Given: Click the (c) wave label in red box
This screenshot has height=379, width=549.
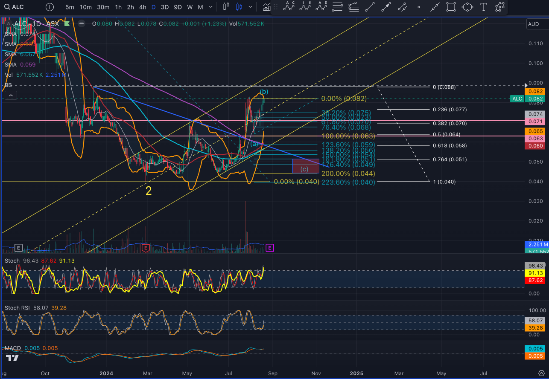Looking at the screenshot, I should (304, 169).
